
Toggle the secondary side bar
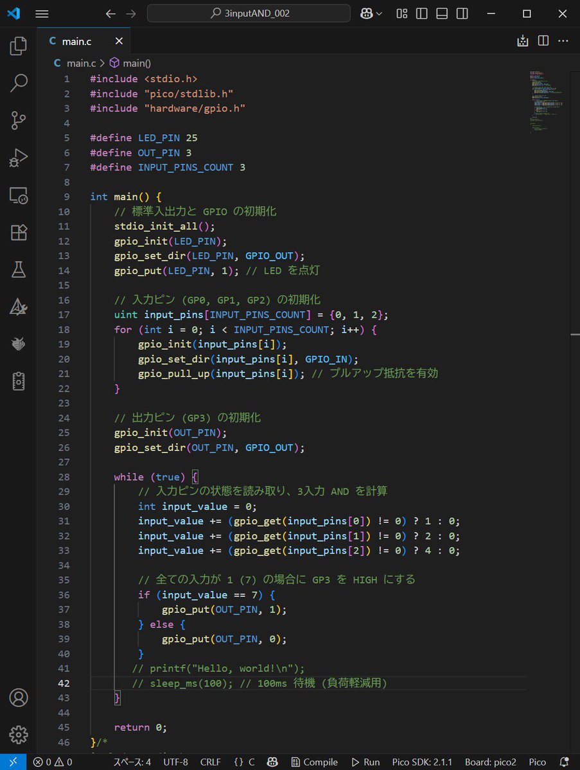click(461, 13)
